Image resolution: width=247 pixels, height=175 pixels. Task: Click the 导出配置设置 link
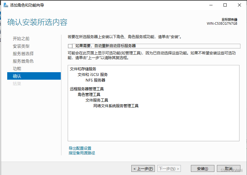pyautogui.click(x=80, y=148)
